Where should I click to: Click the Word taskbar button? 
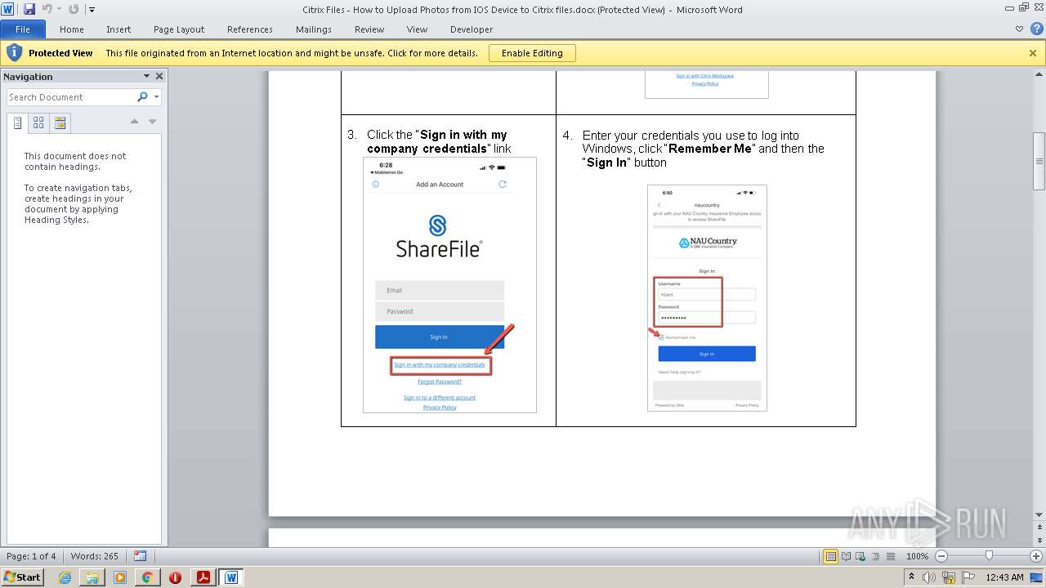(231, 577)
